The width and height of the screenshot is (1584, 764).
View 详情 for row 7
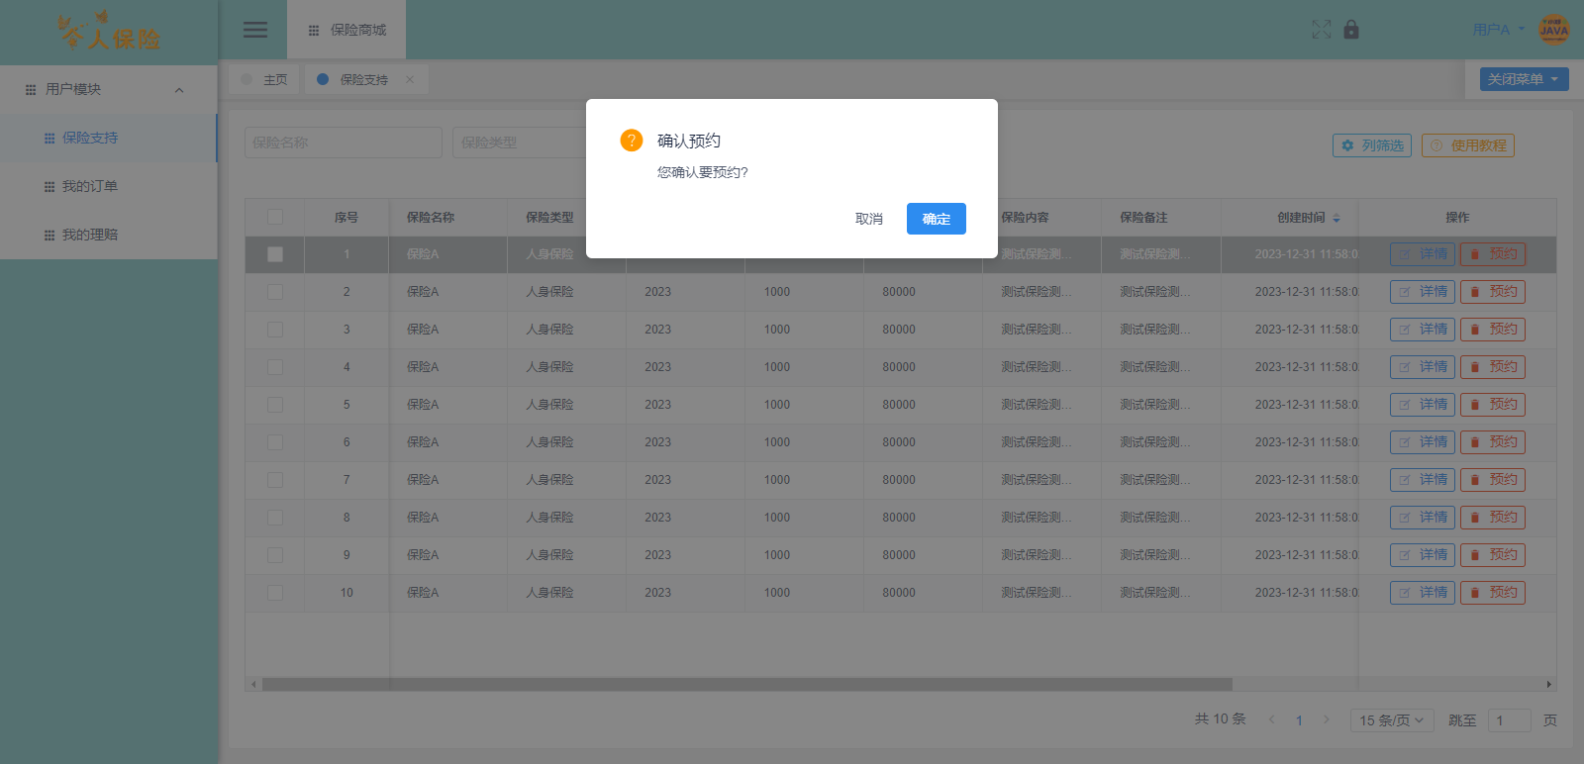1423,480
